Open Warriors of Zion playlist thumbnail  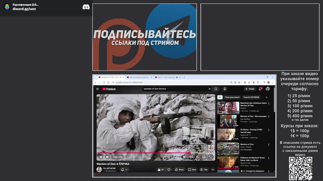[228, 149]
